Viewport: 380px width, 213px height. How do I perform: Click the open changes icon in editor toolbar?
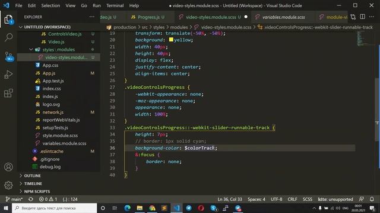pyautogui.click(x=353, y=17)
